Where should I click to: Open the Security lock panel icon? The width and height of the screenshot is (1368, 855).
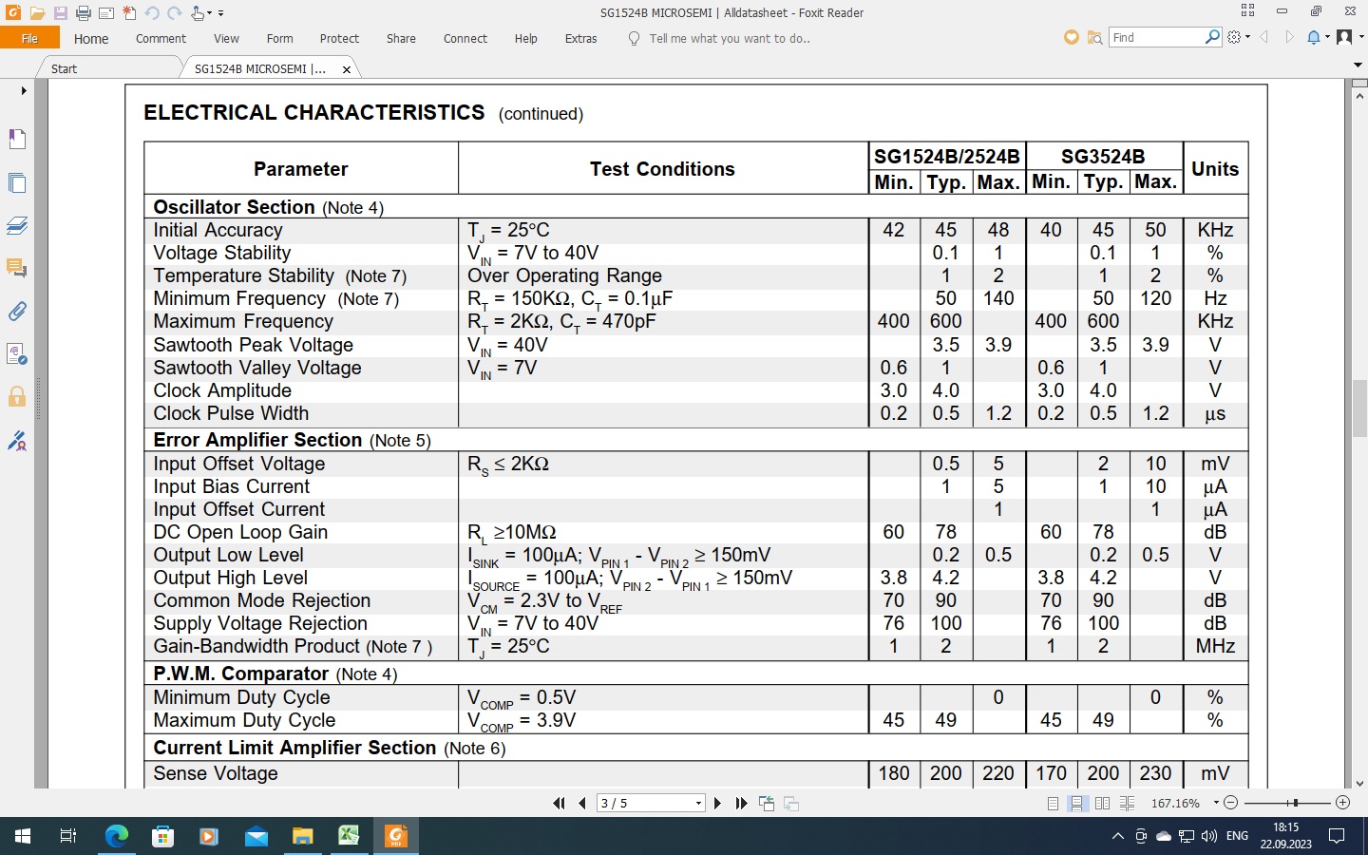tap(17, 396)
